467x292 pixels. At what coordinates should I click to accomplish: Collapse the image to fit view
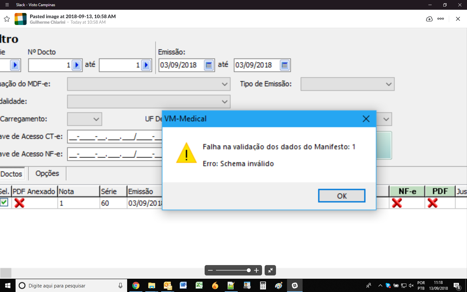click(270, 270)
